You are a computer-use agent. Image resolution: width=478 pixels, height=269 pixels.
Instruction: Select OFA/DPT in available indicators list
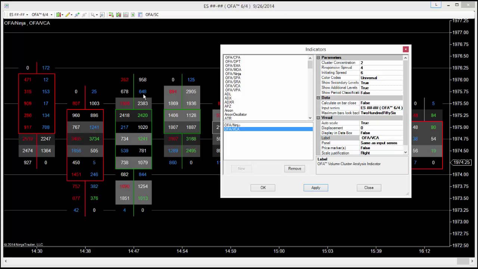coord(233,62)
